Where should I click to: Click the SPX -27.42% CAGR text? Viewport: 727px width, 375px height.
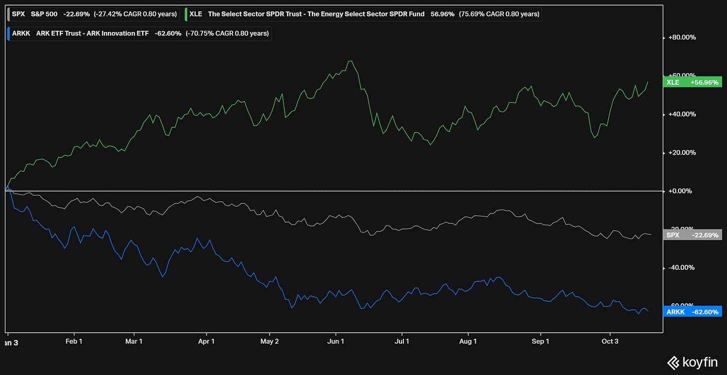(x=135, y=14)
